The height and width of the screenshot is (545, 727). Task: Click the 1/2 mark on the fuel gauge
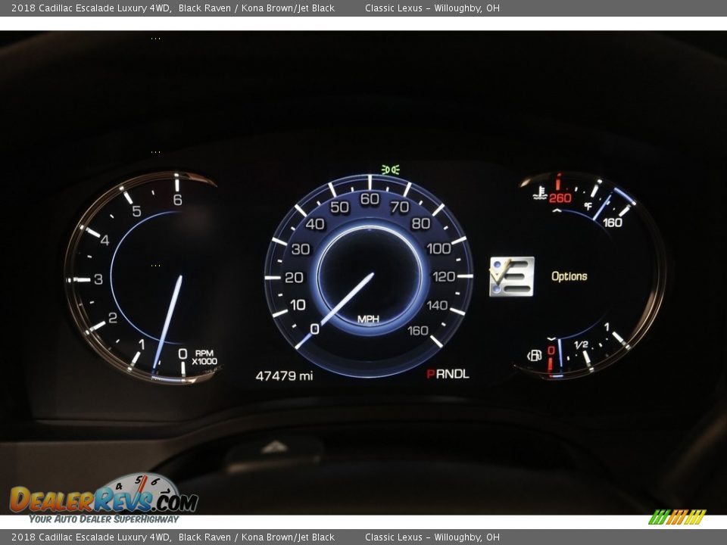pyautogui.click(x=581, y=344)
